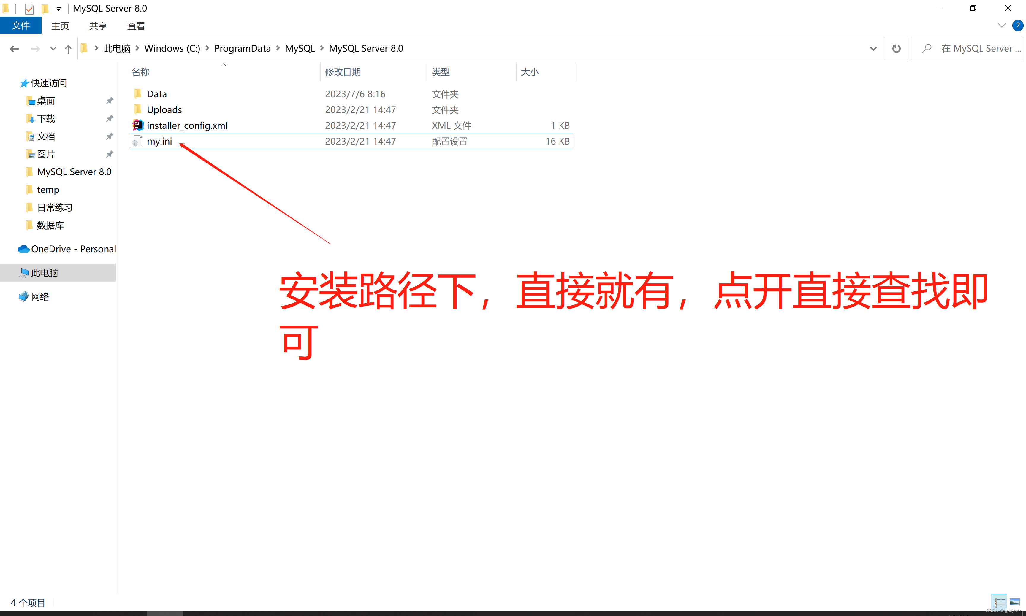Select the Uploads folder icon

click(x=138, y=109)
